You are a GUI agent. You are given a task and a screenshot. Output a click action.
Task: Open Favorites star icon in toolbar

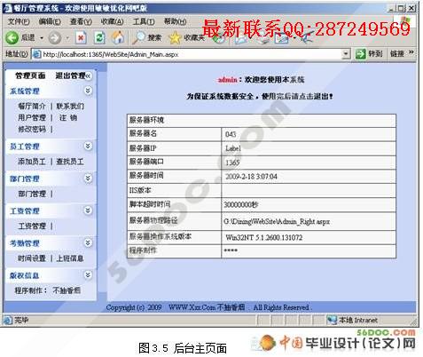point(175,38)
